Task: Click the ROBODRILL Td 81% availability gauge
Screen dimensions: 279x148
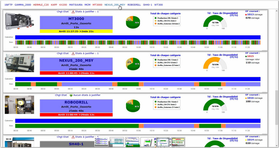Action: (215, 105)
